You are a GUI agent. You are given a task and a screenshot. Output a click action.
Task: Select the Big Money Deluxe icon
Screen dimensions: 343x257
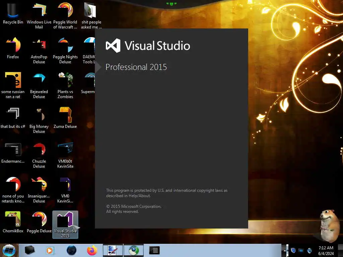point(39,120)
